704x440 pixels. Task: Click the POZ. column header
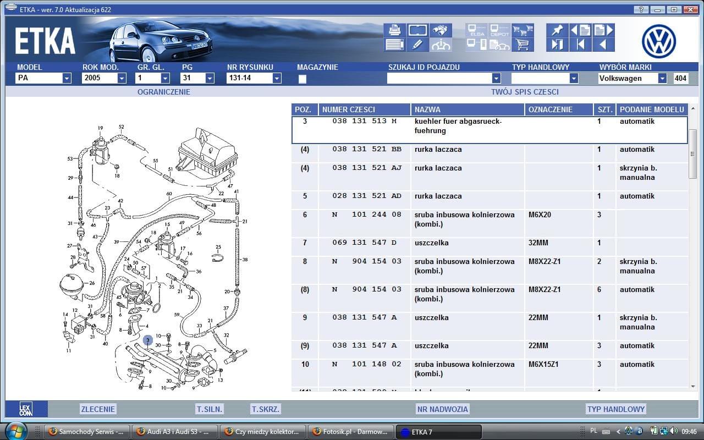tap(305, 109)
